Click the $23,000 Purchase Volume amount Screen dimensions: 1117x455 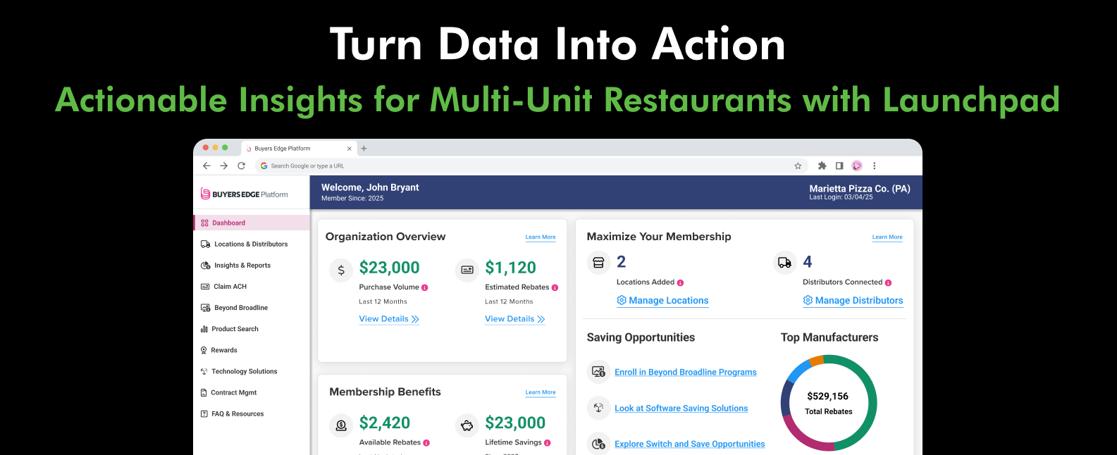(x=389, y=268)
